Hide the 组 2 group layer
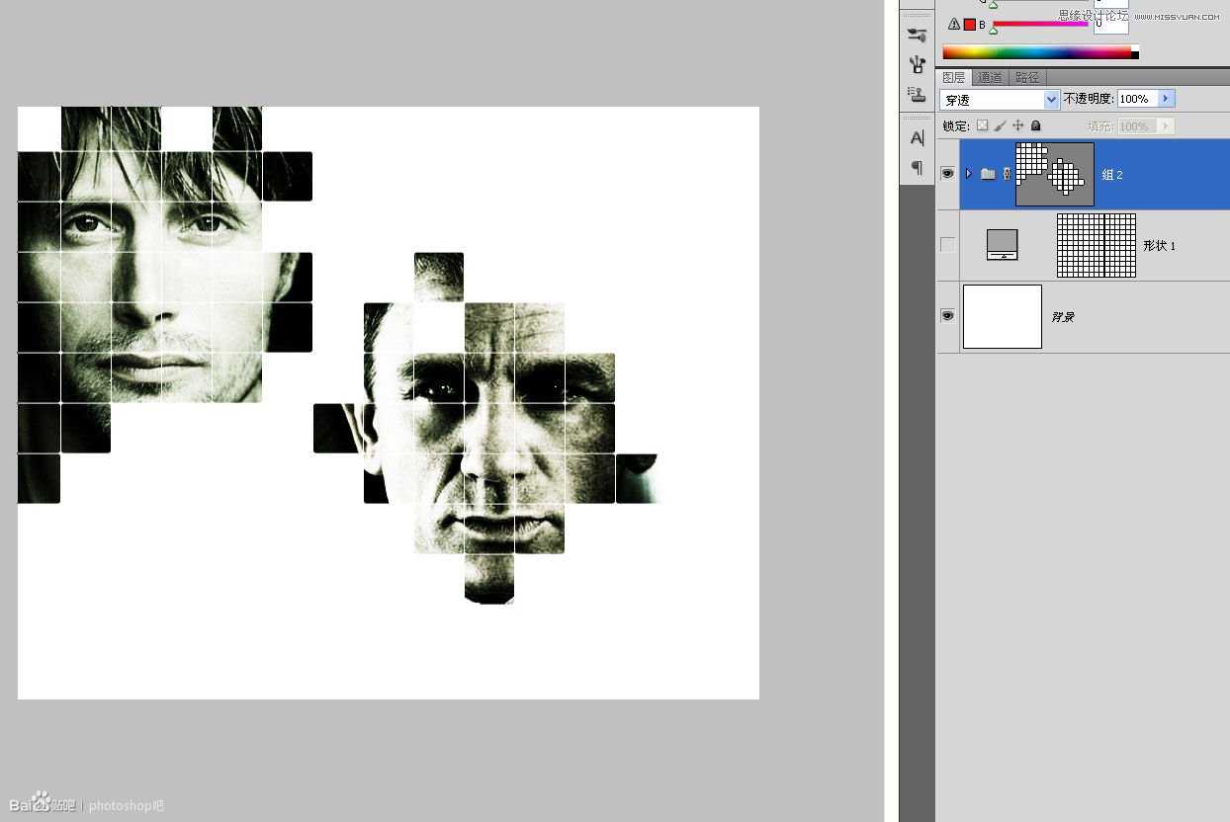Viewport: 1230px width, 822px height. (x=947, y=174)
